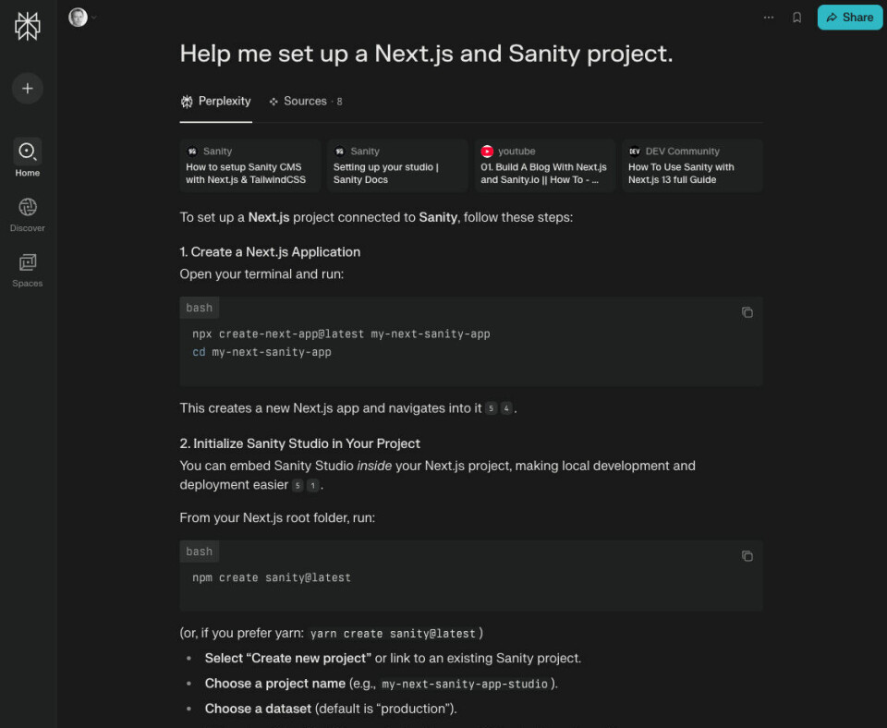Click the 'cd my-next-sanity-app' code line
This screenshot has width=887, height=728.
pos(261,352)
